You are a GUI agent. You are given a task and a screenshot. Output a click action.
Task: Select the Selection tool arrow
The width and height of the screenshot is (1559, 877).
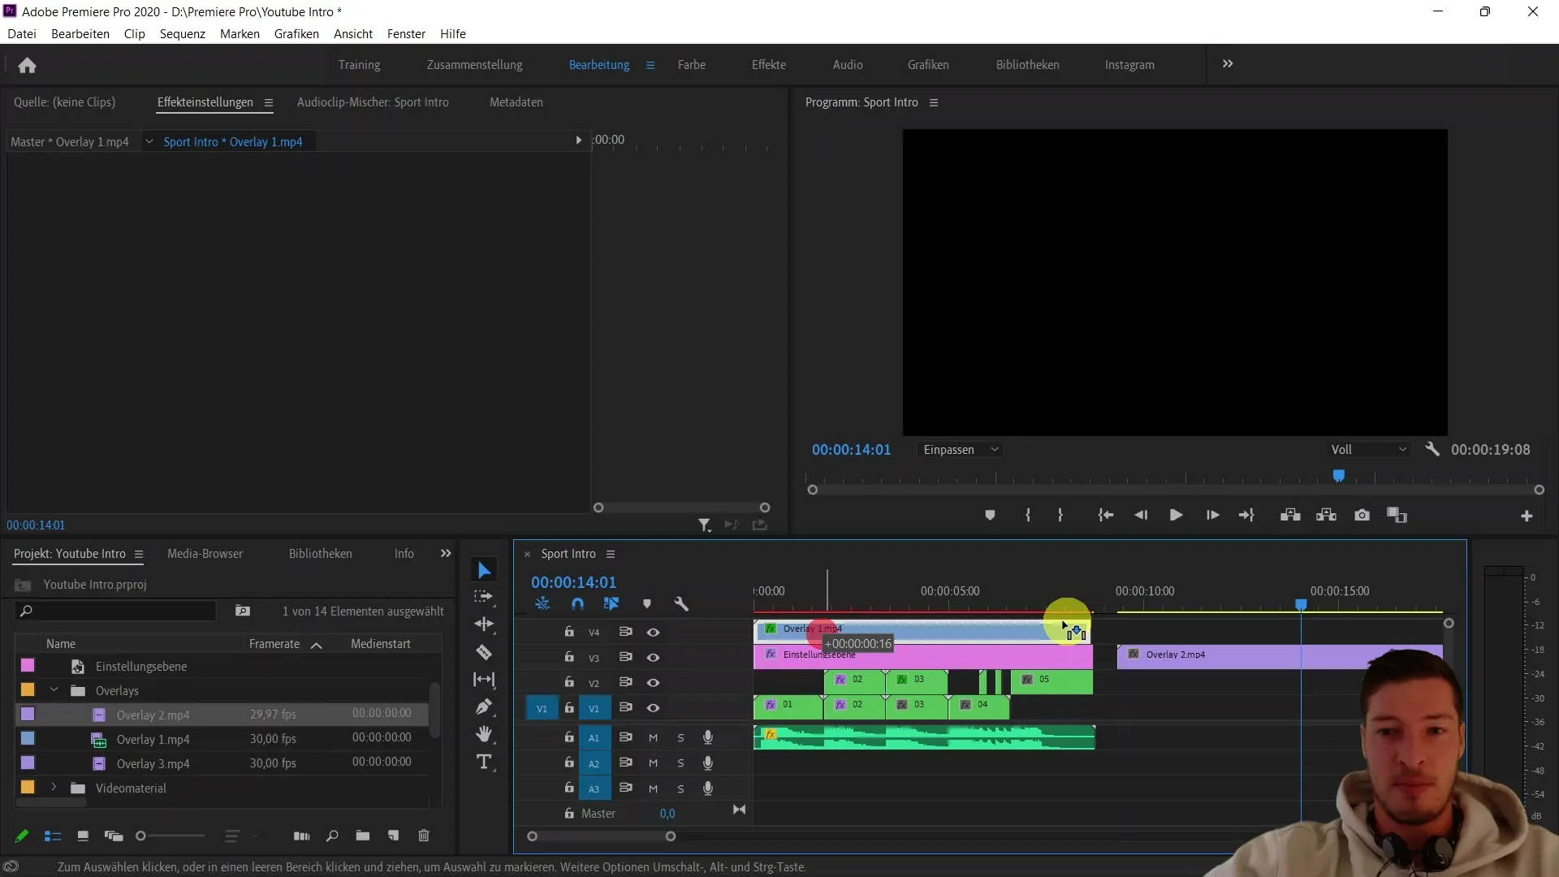pos(484,570)
